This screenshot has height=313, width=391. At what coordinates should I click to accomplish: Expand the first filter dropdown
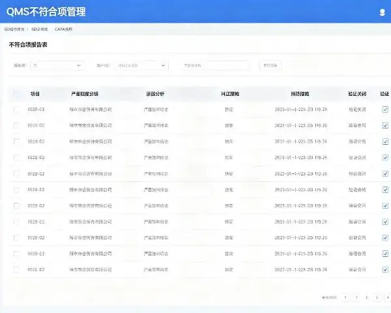[57, 65]
